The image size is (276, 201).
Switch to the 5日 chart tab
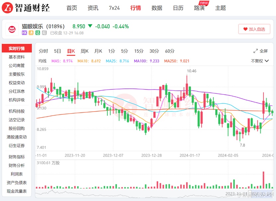click(57, 51)
